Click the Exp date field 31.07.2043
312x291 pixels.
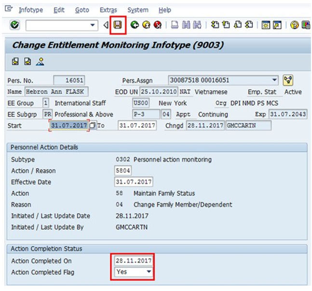point(288,114)
